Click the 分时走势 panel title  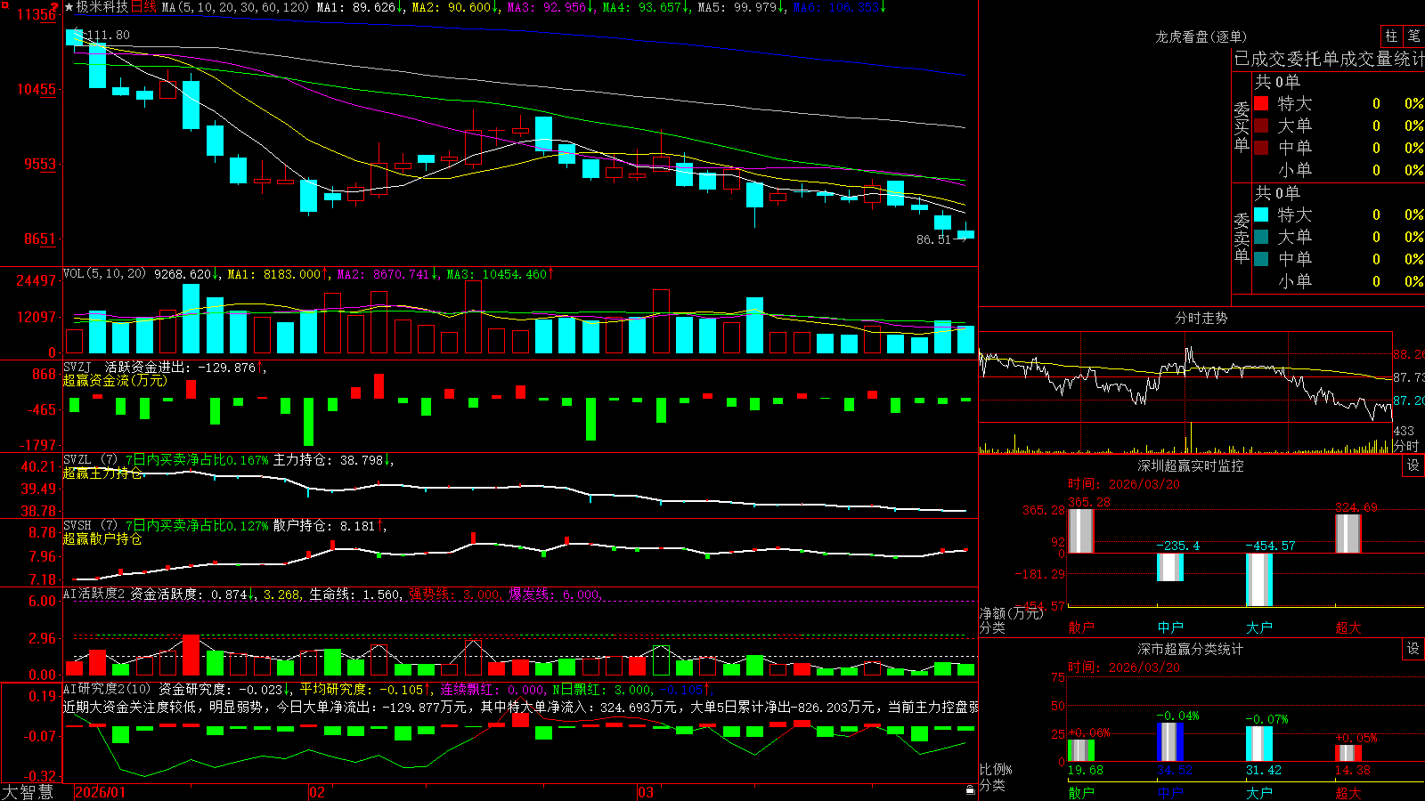(1201, 318)
